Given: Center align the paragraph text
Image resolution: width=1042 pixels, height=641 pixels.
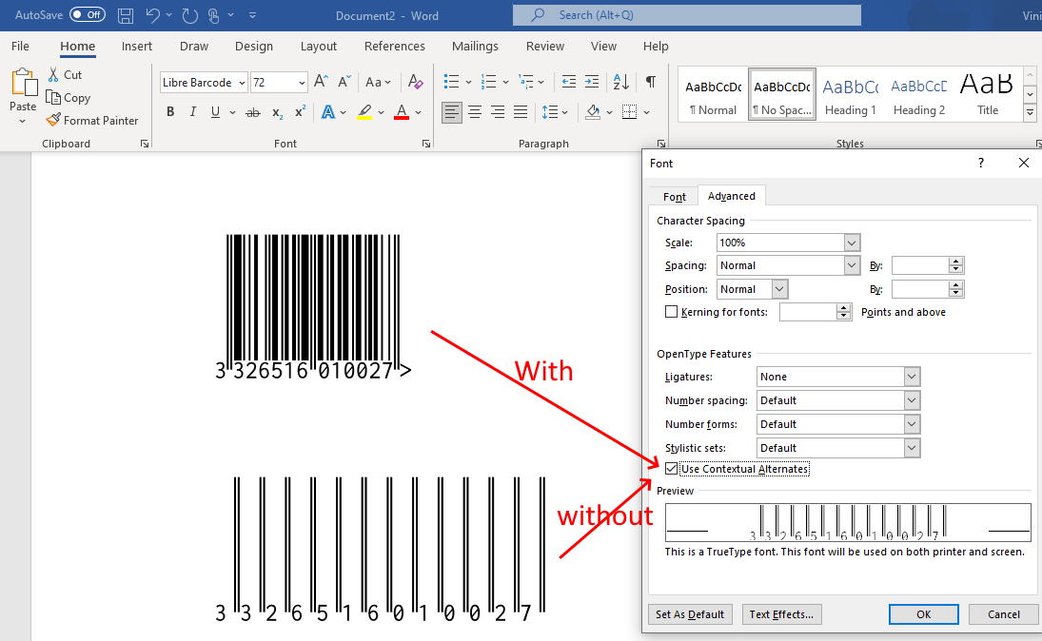Looking at the screenshot, I should point(475,112).
